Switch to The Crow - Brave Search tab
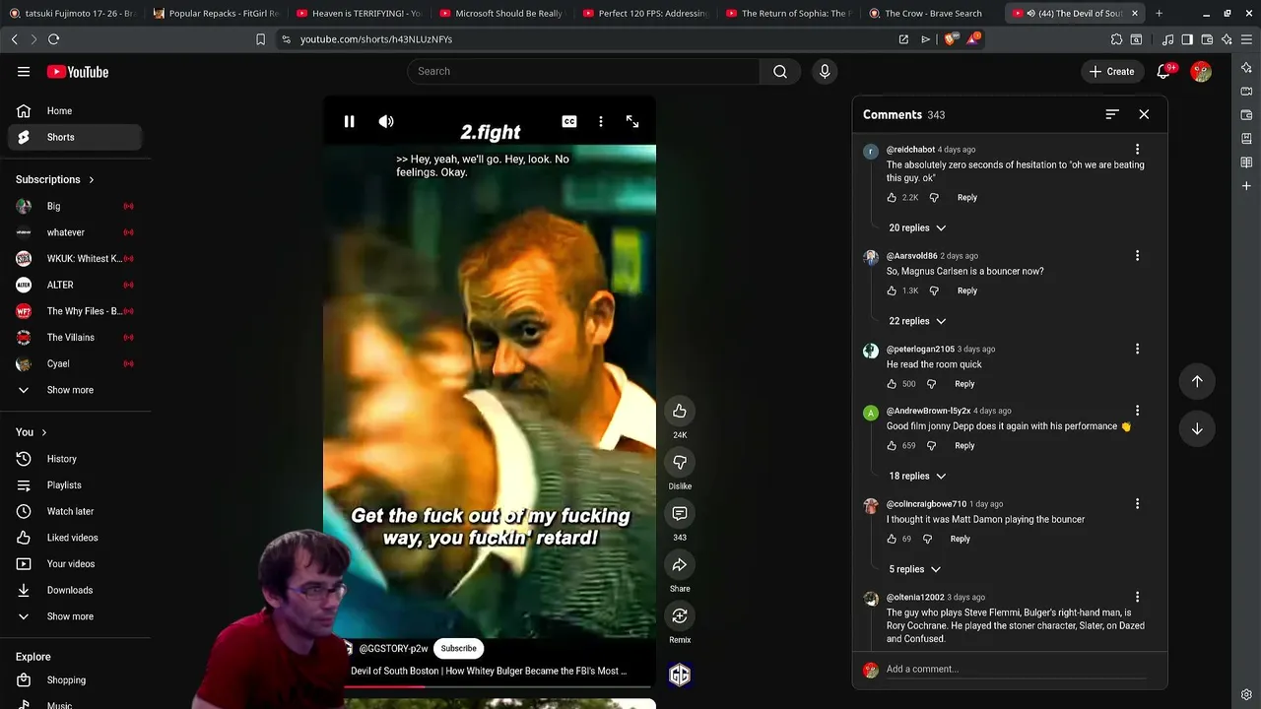1261x709 pixels. pyautogui.click(x=932, y=13)
